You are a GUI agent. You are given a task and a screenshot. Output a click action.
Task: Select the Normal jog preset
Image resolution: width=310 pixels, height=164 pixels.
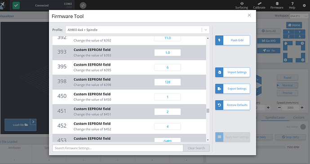(287, 85)
